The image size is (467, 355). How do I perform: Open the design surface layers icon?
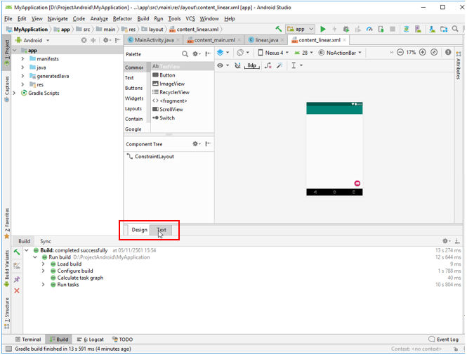220,53
